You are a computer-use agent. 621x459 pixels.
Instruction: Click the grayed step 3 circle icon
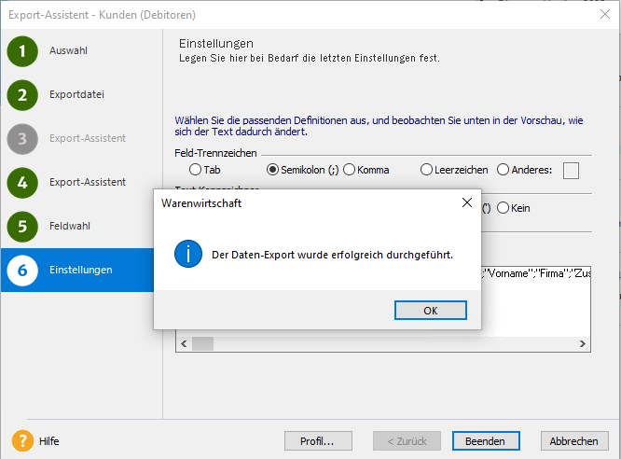coord(22,138)
